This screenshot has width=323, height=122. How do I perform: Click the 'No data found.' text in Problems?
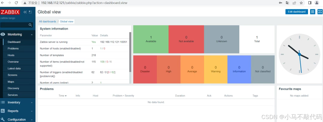click(156, 102)
